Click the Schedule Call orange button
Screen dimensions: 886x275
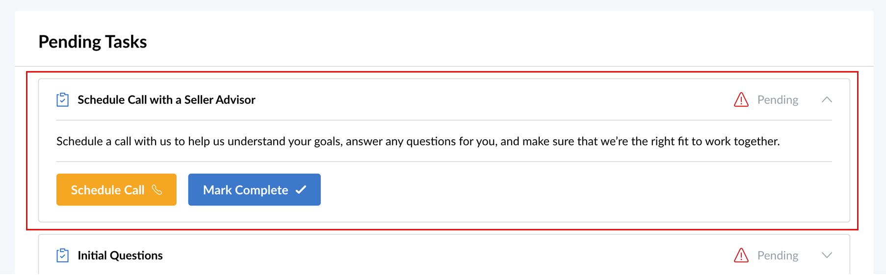[116, 190]
